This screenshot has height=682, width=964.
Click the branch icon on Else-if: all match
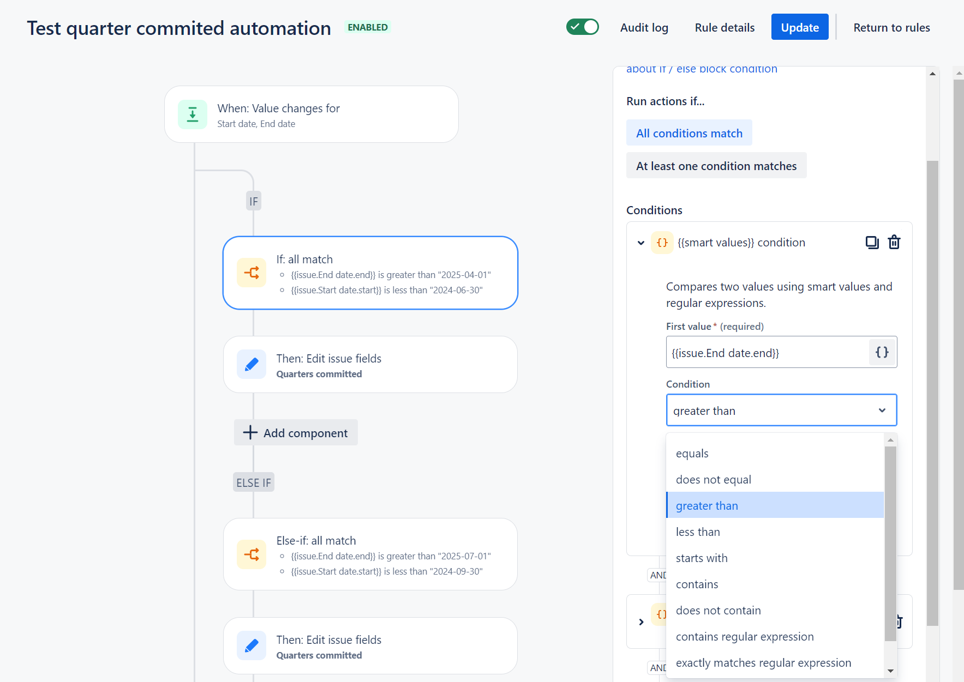coord(252,554)
